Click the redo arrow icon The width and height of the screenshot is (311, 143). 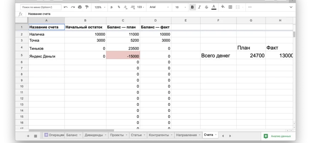pyautogui.click(x=73, y=7)
